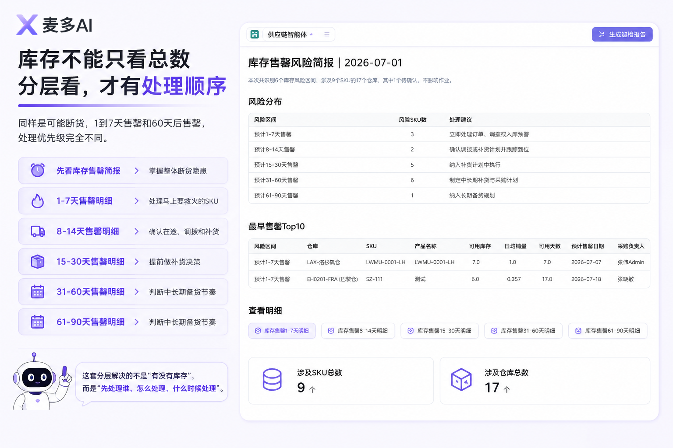The width and height of the screenshot is (673, 448).
Task: Click the cube icon in 涉及仓库总数 card
Action: (461, 379)
